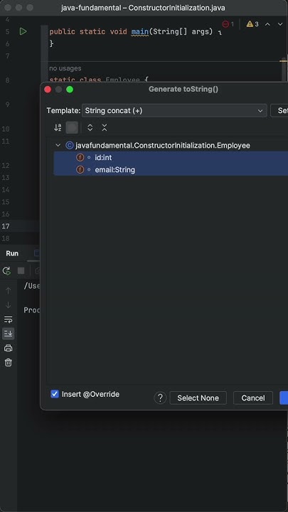Print the Run console output
The image size is (288, 512).
[8, 348]
